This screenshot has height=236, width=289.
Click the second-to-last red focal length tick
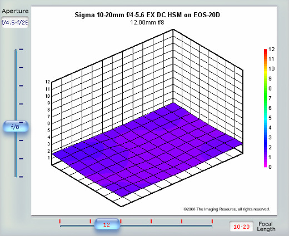(182, 221)
